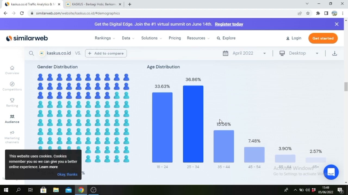
Task: Close the purple announcement banner
Action: point(337,24)
